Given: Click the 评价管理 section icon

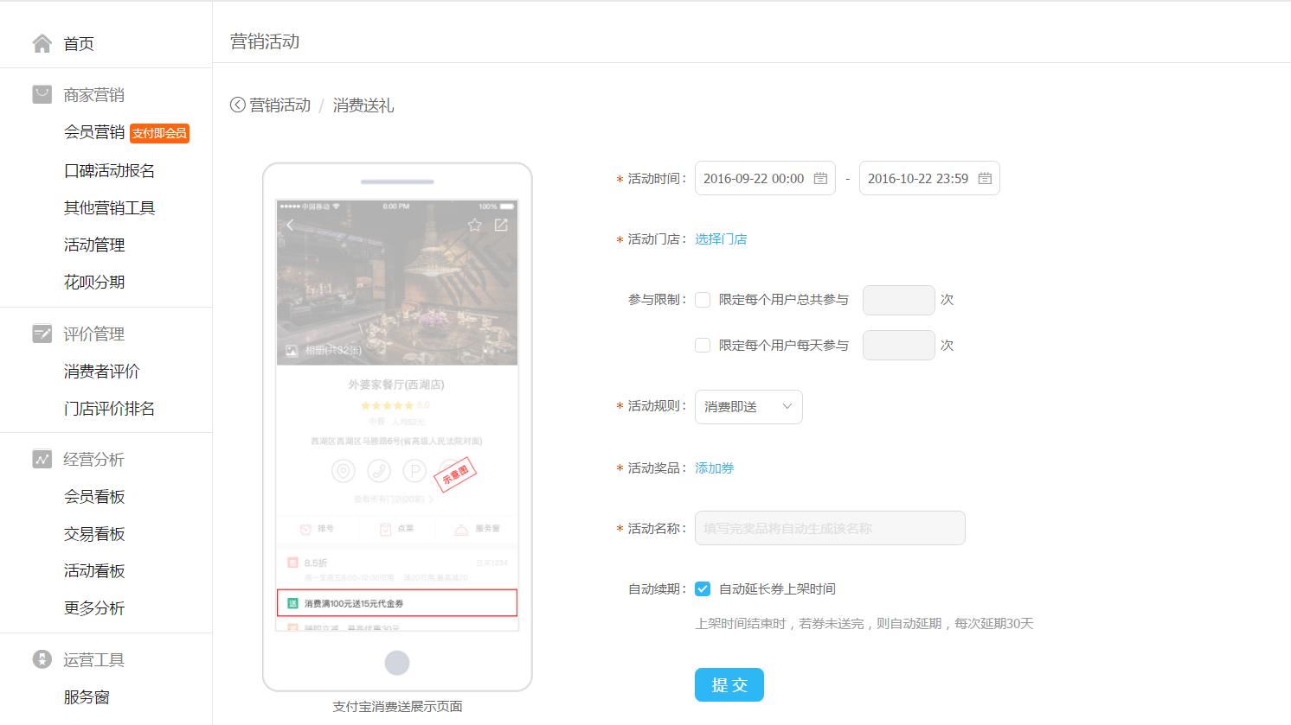Looking at the screenshot, I should pyautogui.click(x=42, y=334).
